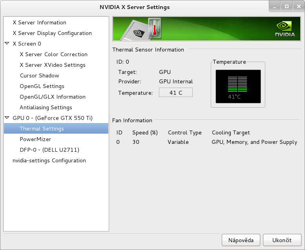The width and height of the screenshot is (305, 250).
Task: Click the 'Variable' control type value
Action: coord(178,142)
